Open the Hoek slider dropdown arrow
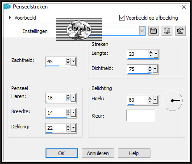 point(155,100)
